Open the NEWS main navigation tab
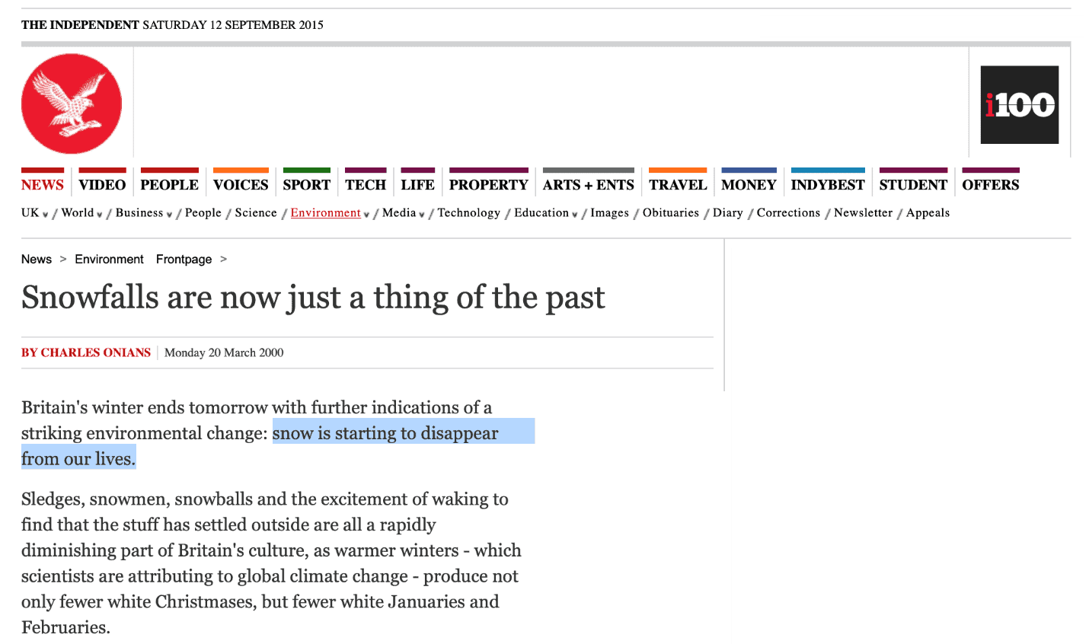Image resolution: width=1089 pixels, height=644 pixels. coord(43,185)
